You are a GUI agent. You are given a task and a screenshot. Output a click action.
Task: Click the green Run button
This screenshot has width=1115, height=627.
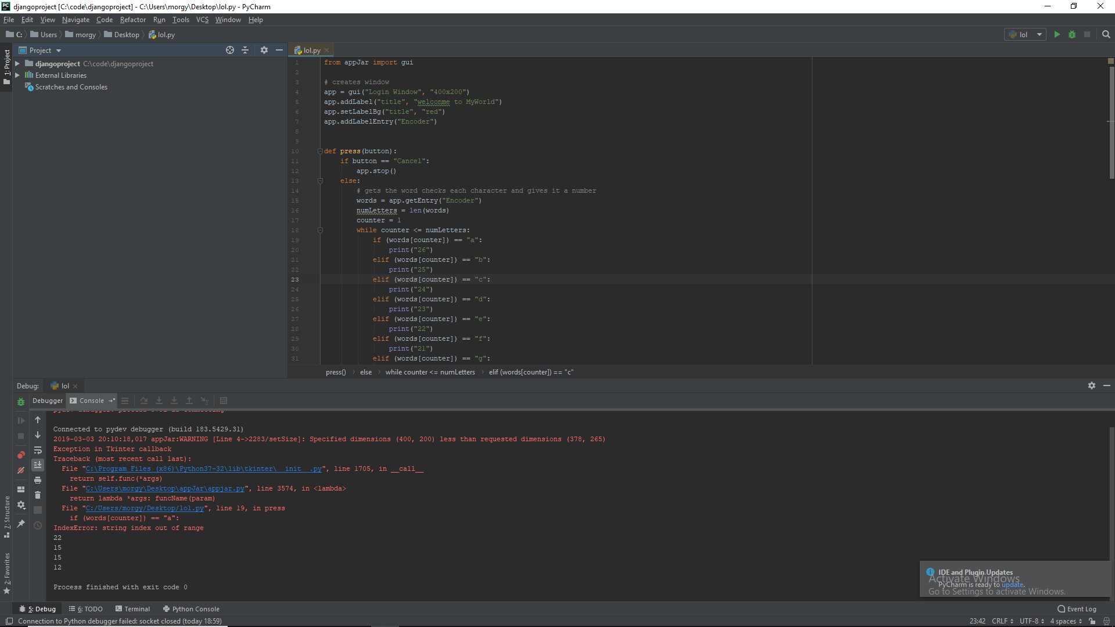tap(1057, 35)
